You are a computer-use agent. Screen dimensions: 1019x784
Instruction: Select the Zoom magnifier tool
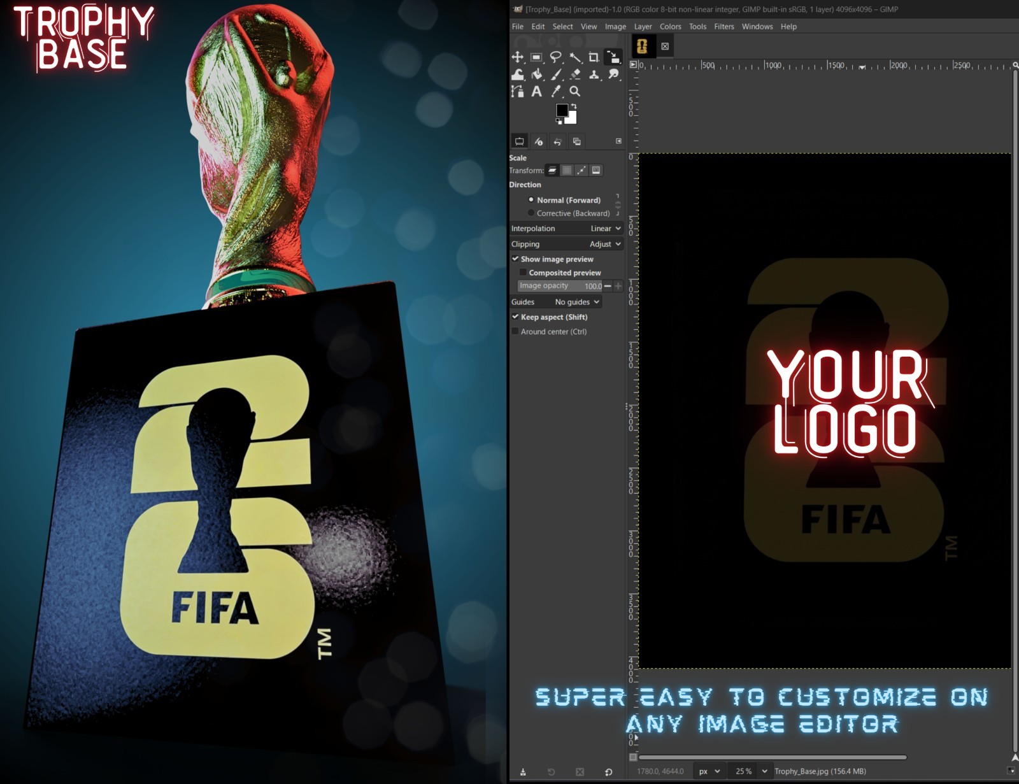(x=575, y=92)
